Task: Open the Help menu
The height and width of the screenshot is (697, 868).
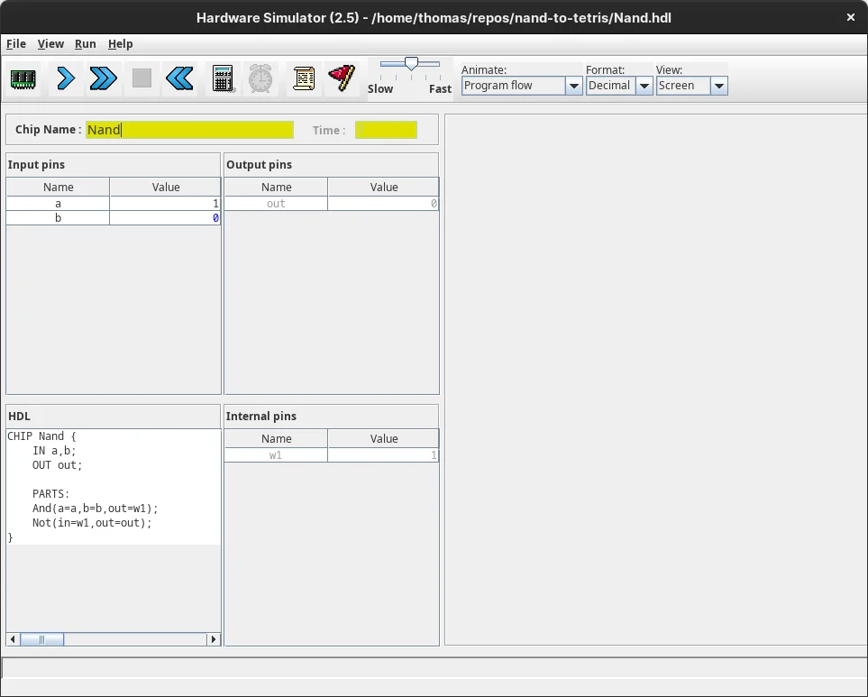Action: coord(120,43)
